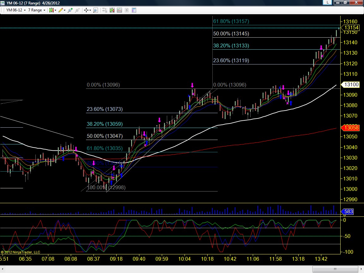Screen dimensions: 364x273
Task: Click the 12990 price axis label
Action: [x=350, y=199]
